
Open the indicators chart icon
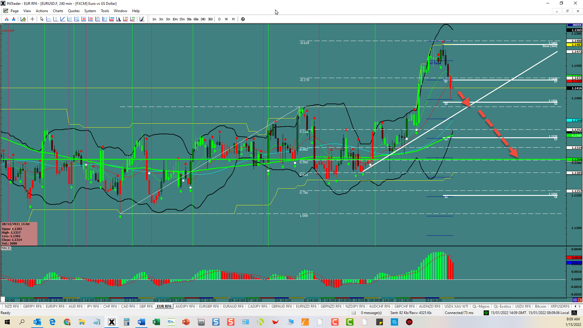[x=23, y=19]
